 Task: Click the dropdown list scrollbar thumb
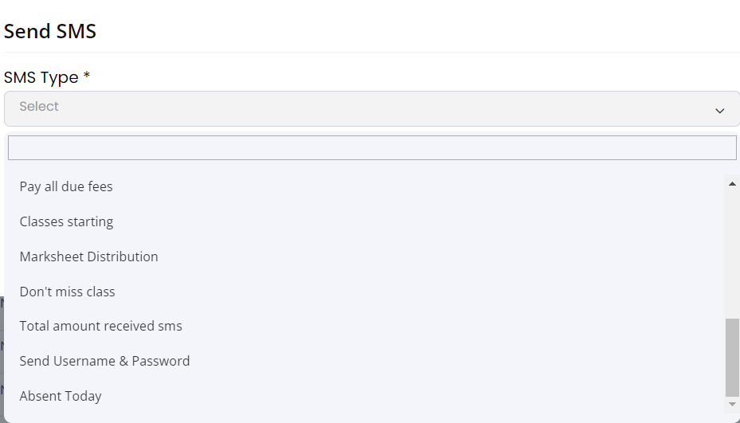(x=732, y=356)
